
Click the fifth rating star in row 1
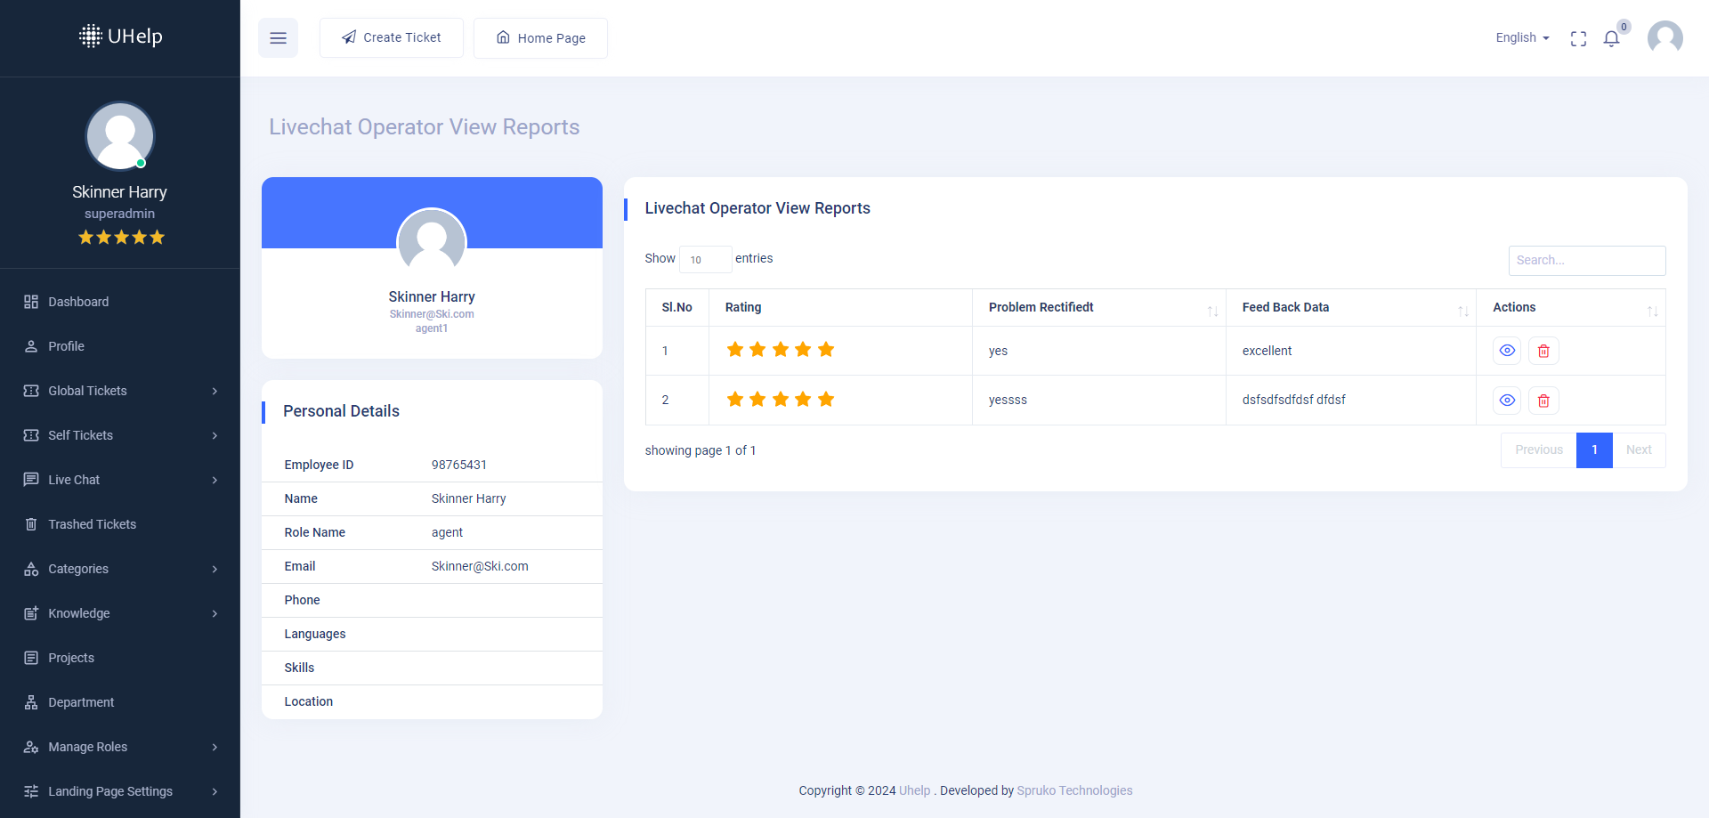point(827,350)
